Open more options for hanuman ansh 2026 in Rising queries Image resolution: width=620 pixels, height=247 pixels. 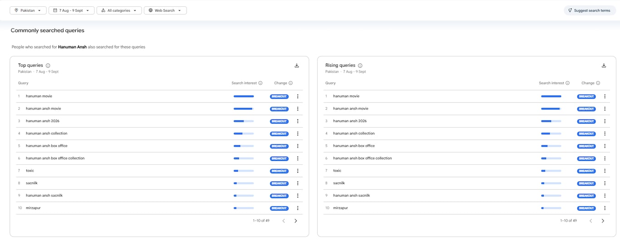[605, 121]
